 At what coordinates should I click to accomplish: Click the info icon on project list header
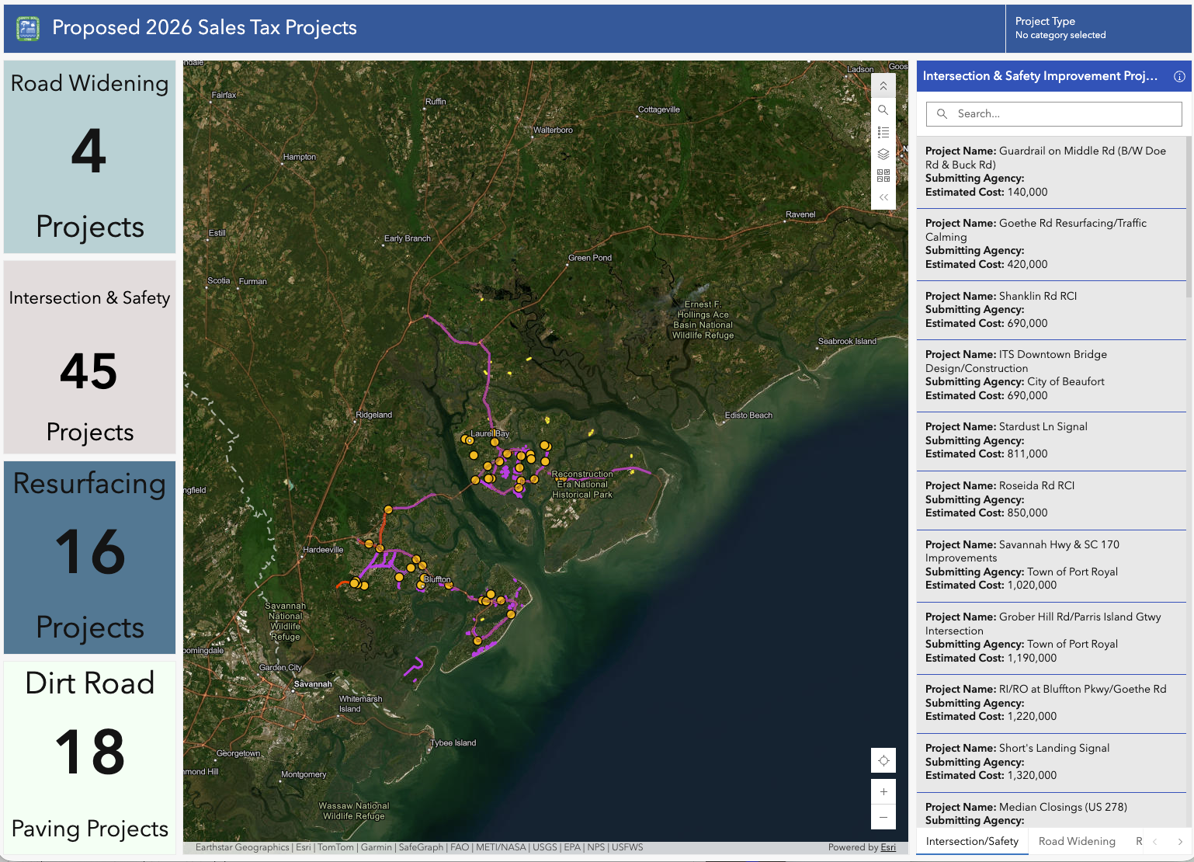(1179, 76)
